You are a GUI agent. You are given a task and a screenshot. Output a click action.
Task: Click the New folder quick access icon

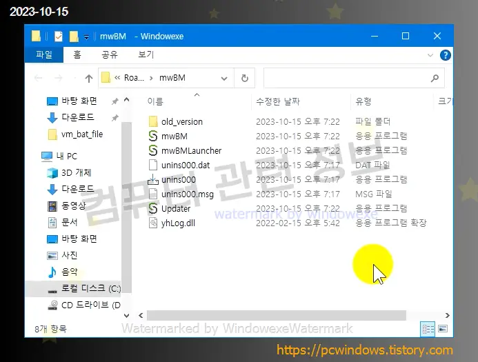pyautogui.click(x=74, y=37)
